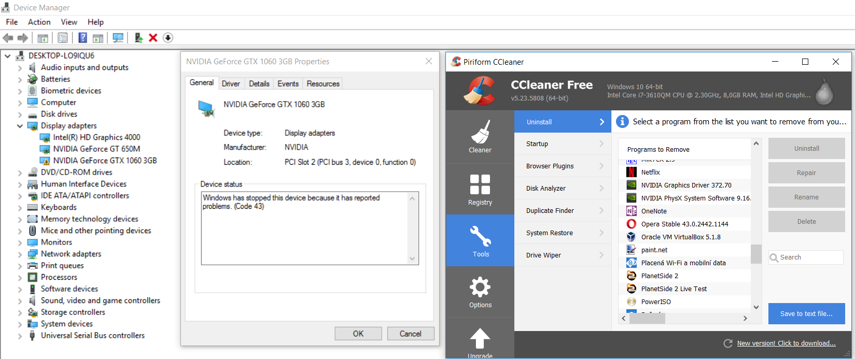The height and width of the screenshot is (359, 855).
Task: Click the Back arrow in Device Manager toolbar
Action: [8, 38]
